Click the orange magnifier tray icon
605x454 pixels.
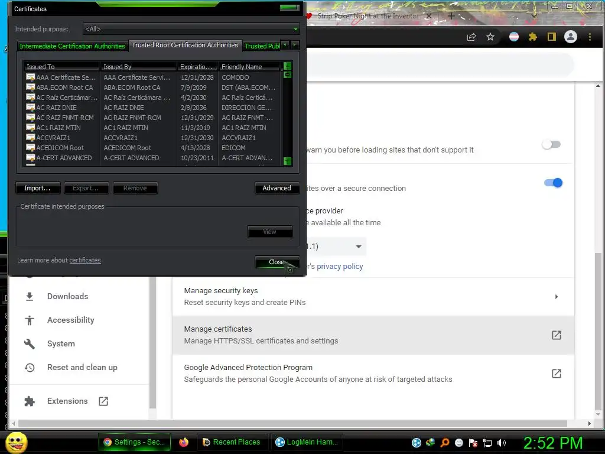coord(445,443)
